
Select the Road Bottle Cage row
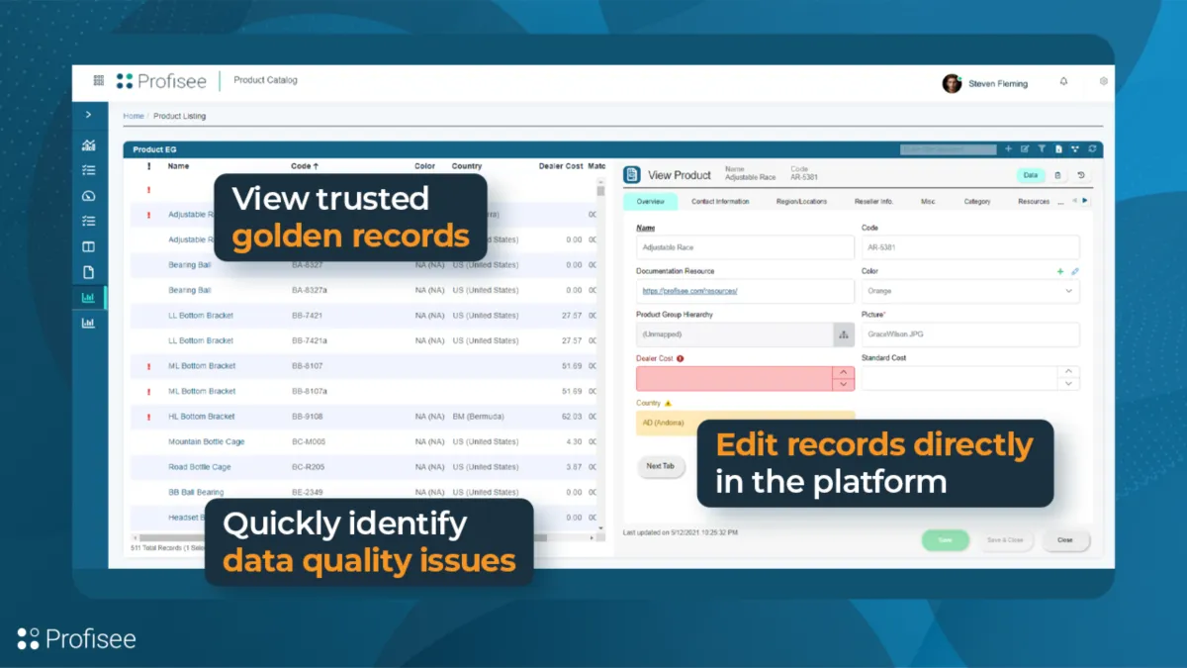tap(364, 467)
